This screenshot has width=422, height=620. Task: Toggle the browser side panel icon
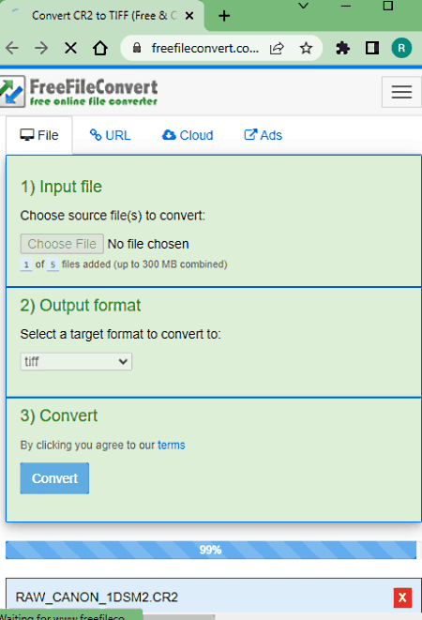click(371, 48)
